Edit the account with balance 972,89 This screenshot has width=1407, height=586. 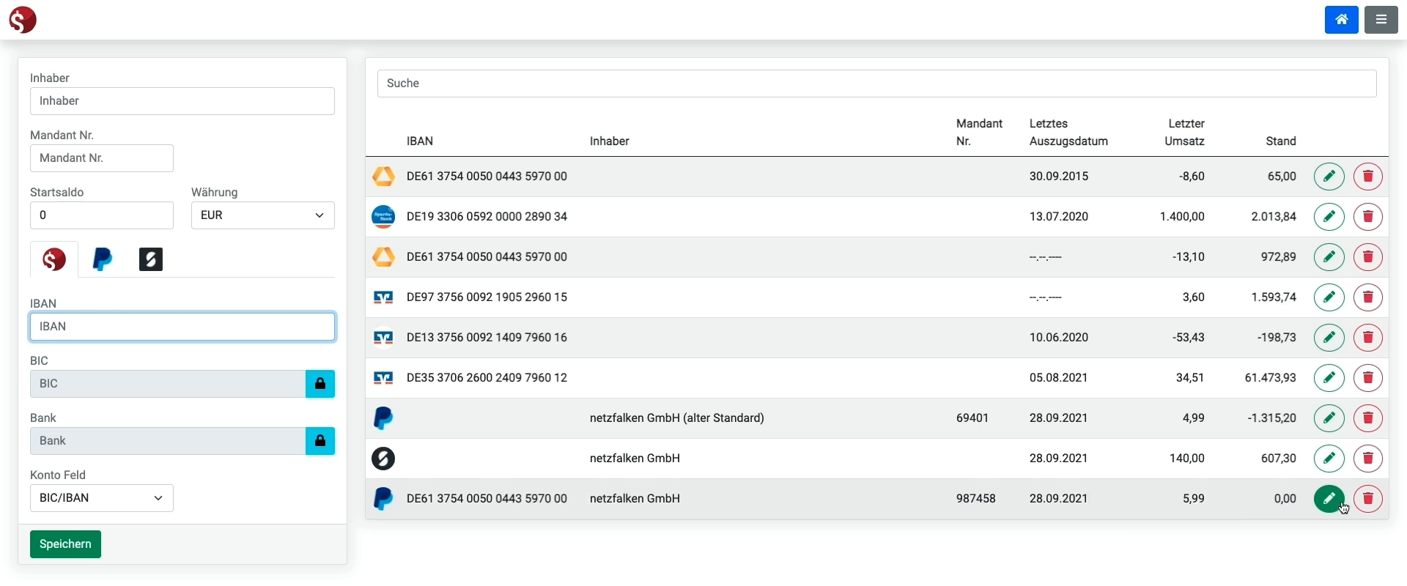click(x=1329, y=257)
